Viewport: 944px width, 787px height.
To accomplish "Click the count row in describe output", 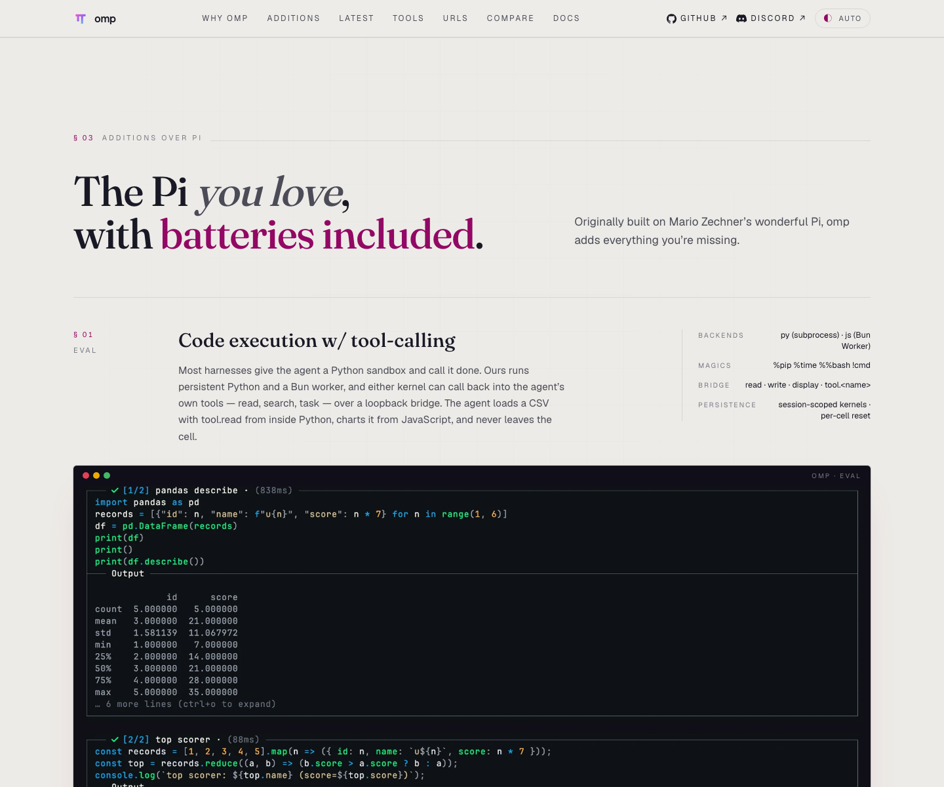I will tap(167, 609).
